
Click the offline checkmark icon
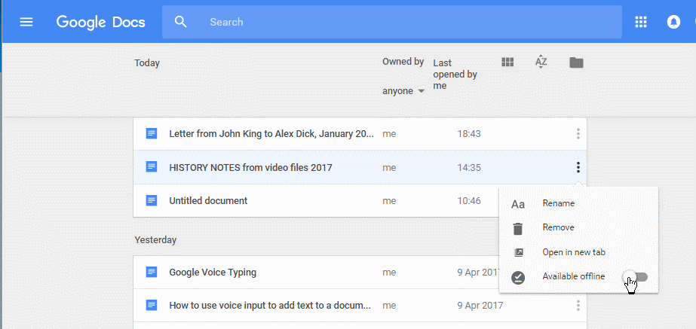[517, 278]
